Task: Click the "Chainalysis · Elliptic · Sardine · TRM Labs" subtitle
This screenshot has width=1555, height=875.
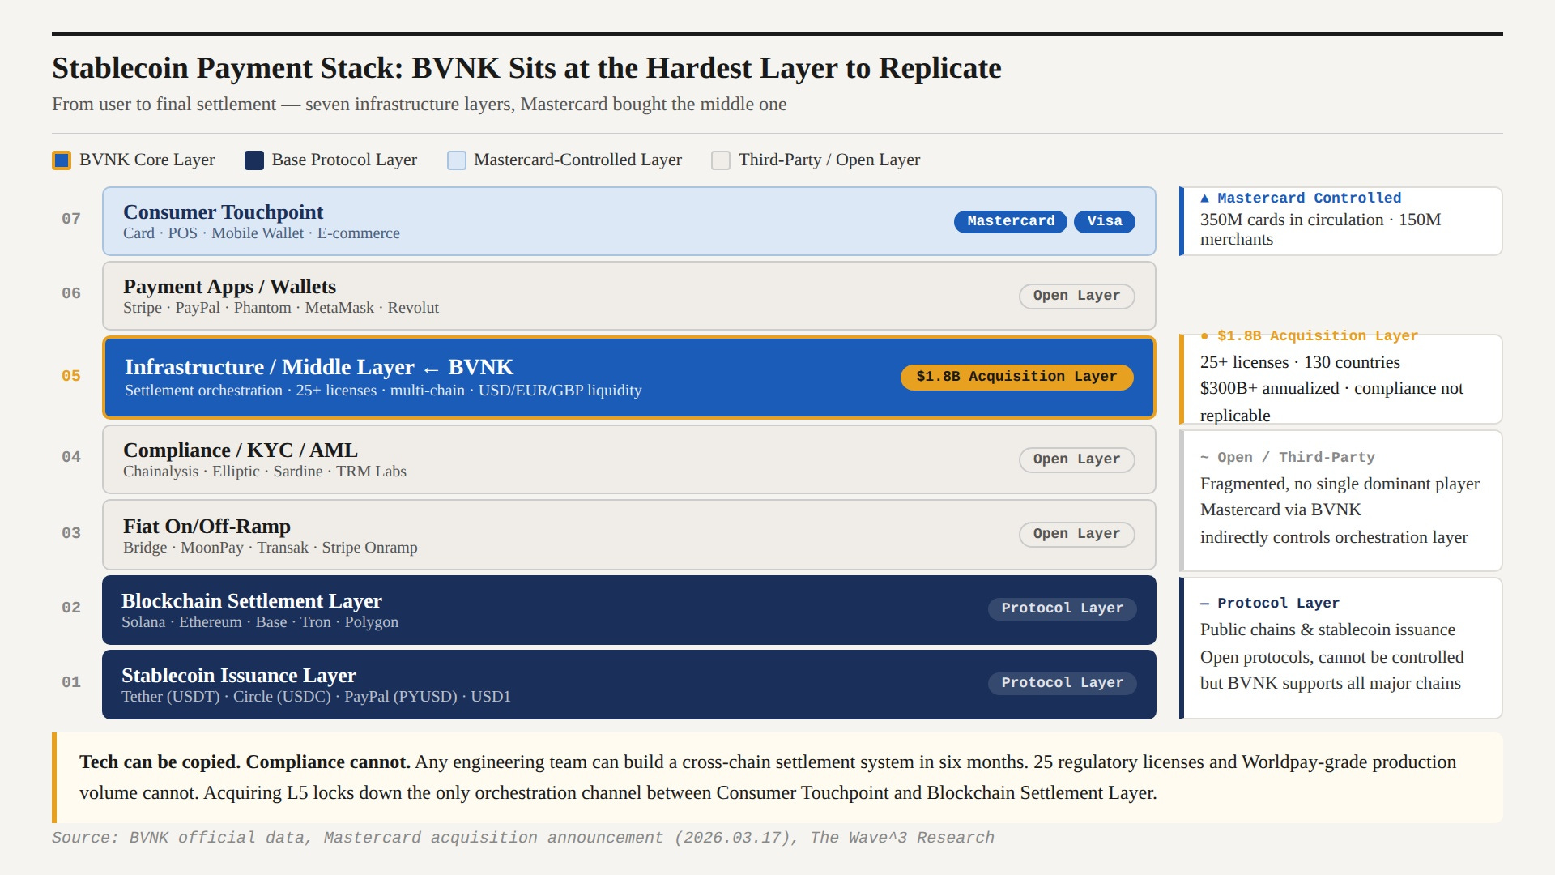Action: (x=265, y=472)
